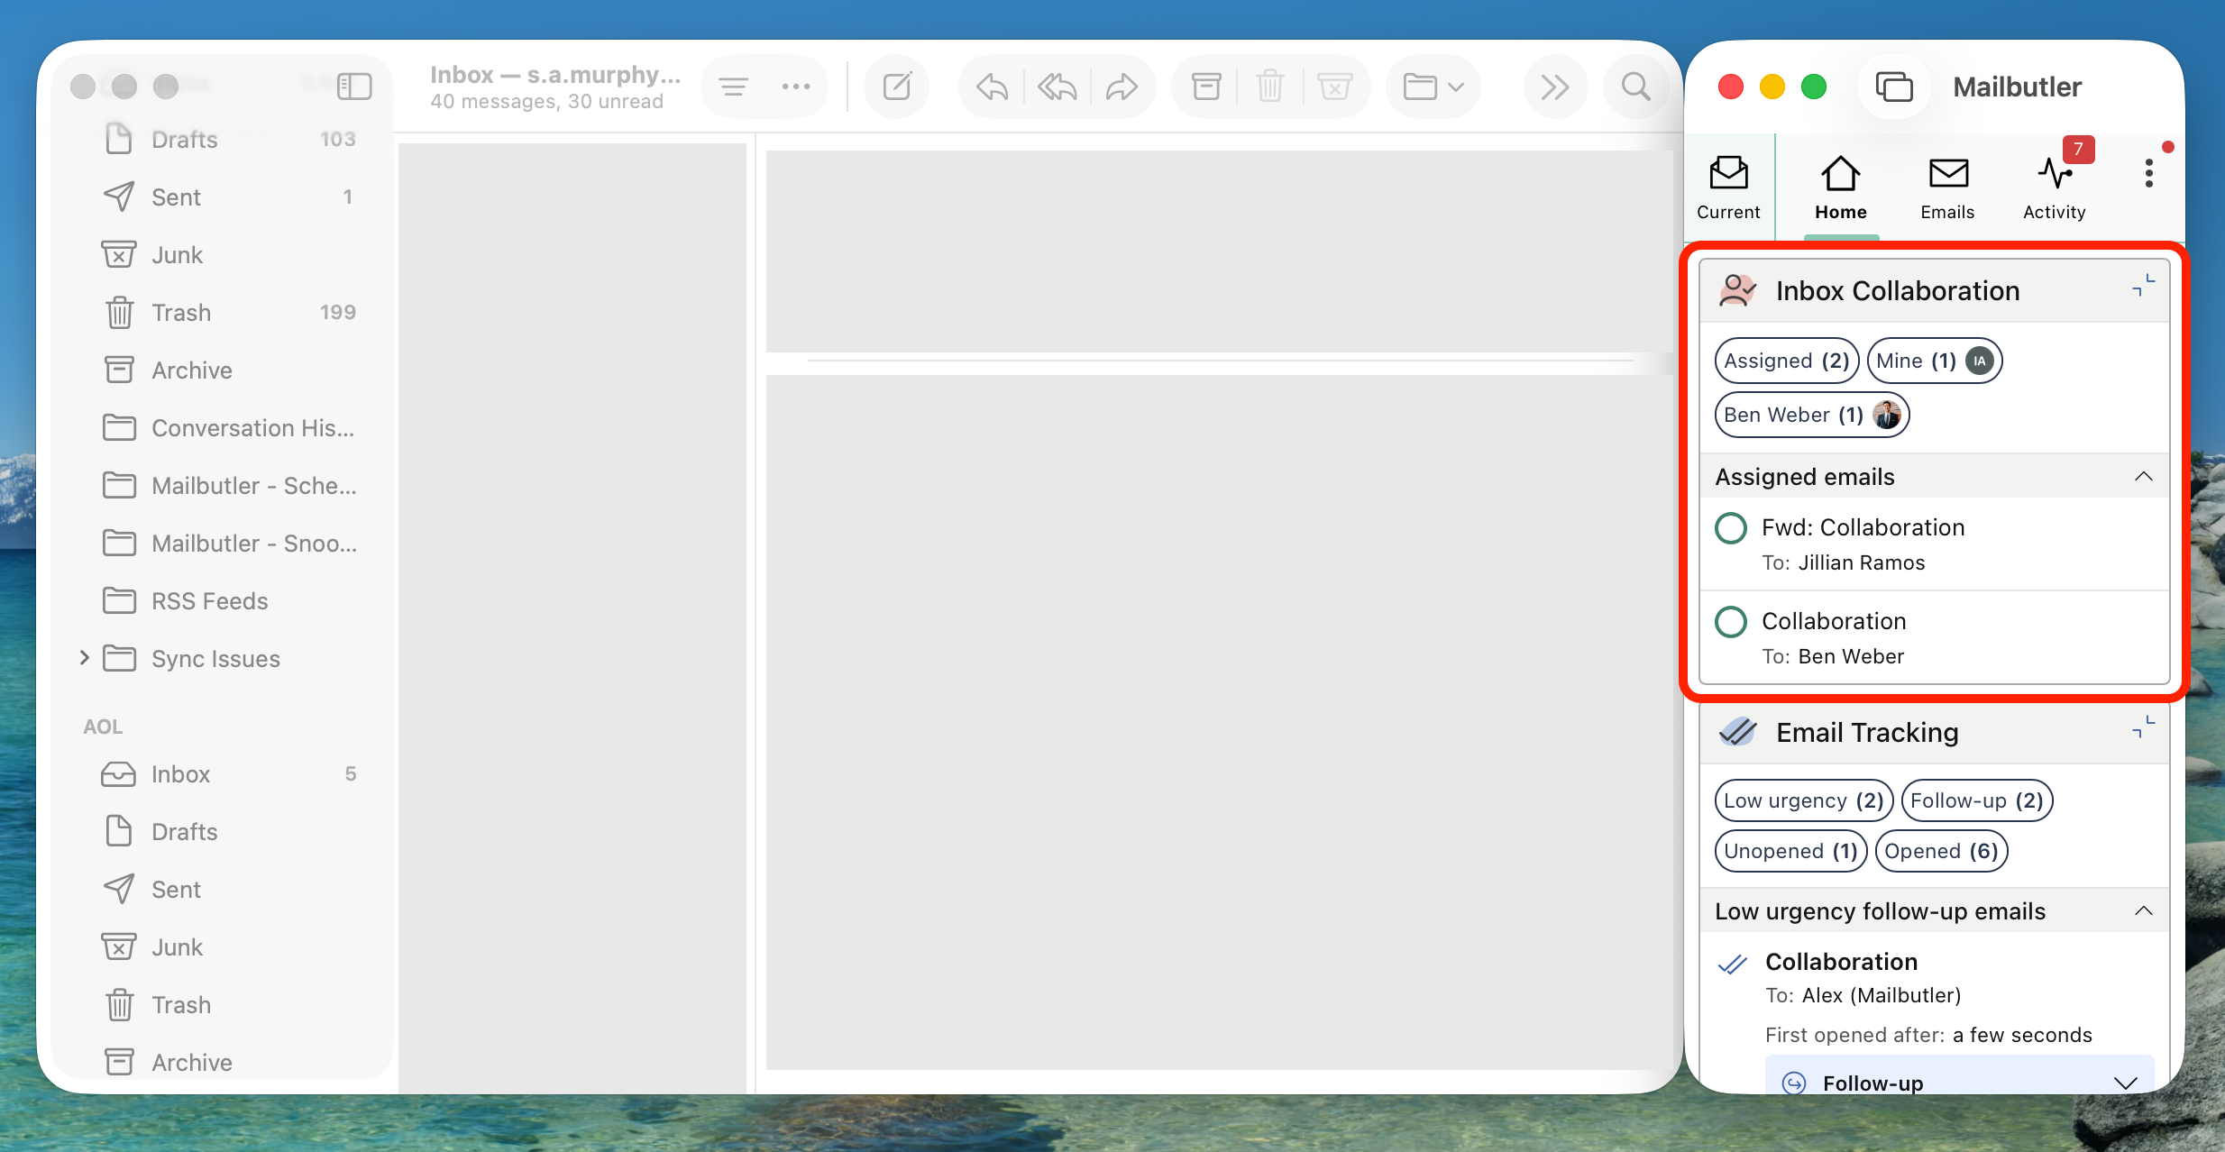
Task: Switch to the Activity tab
Action: (x=2055, y=188)
